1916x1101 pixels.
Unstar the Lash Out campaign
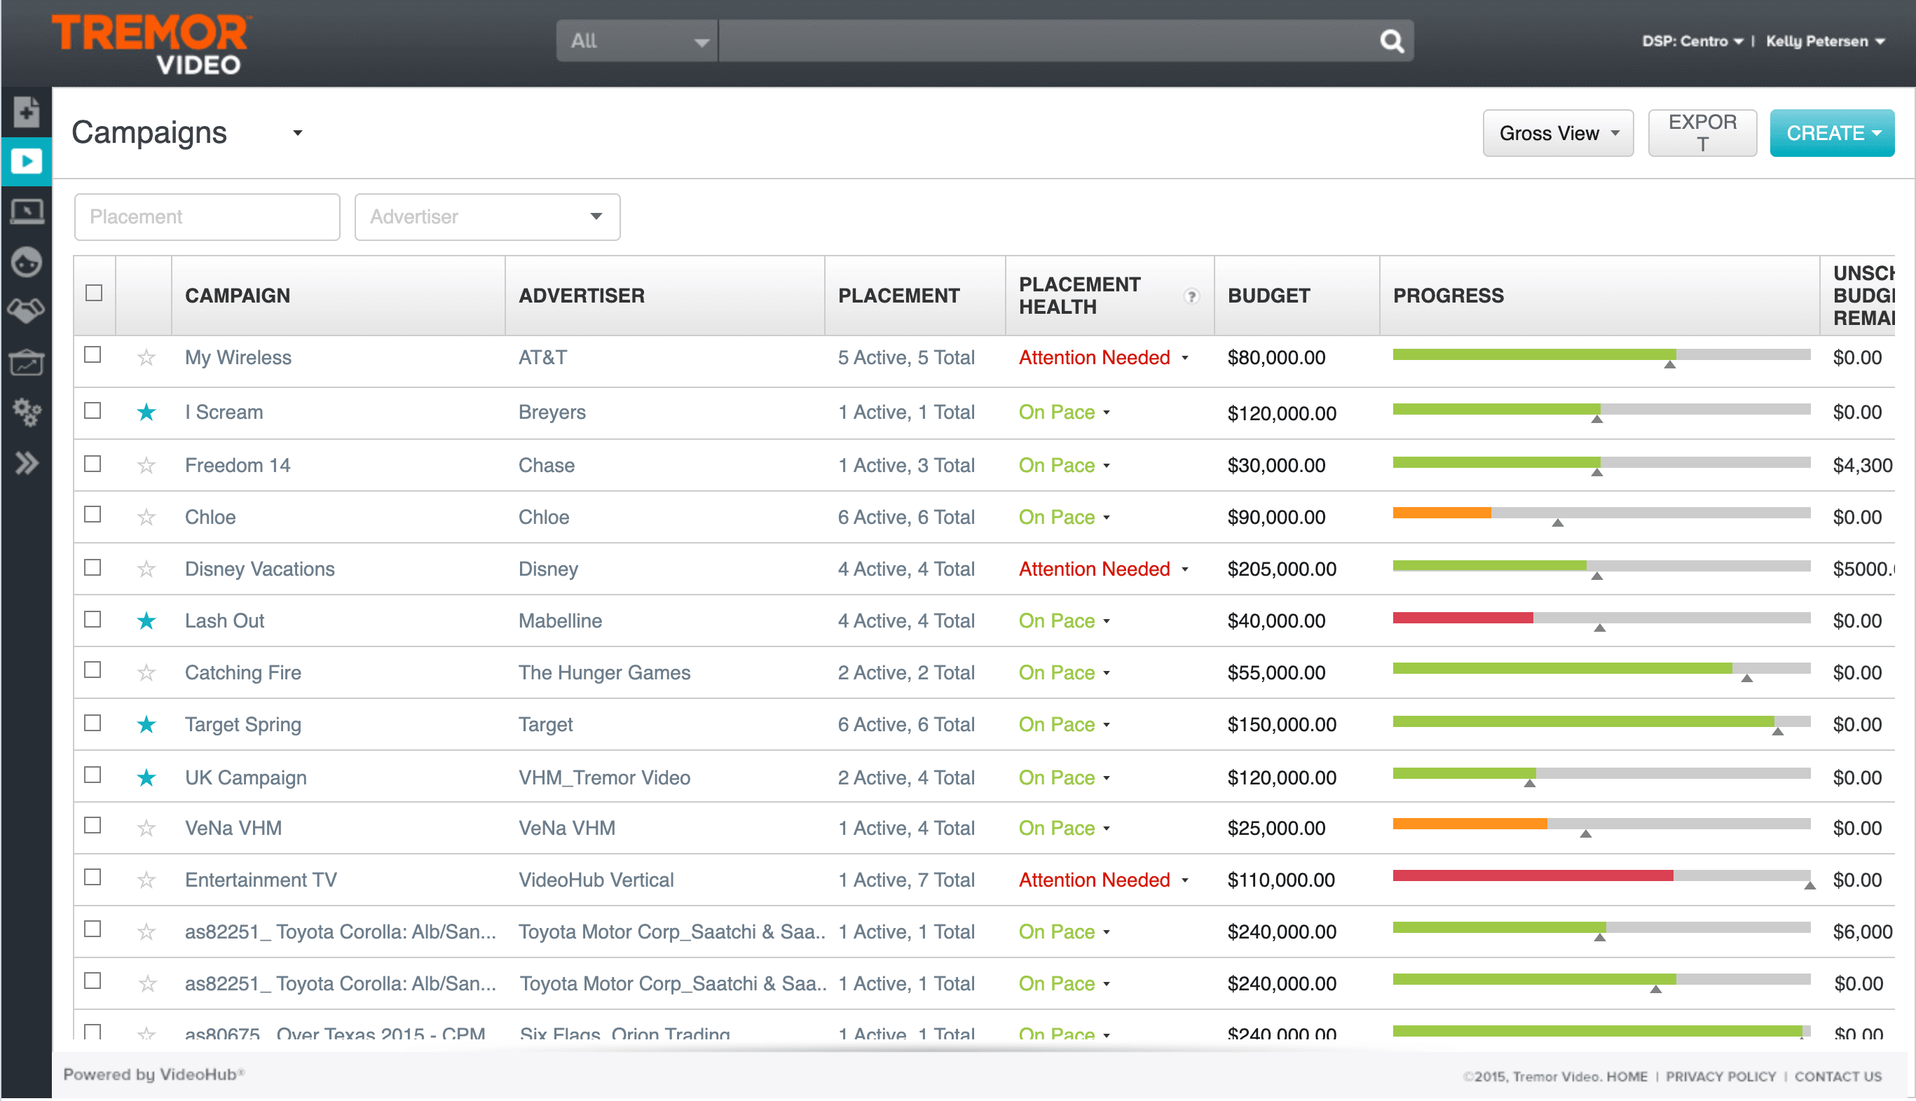[146, 621]
